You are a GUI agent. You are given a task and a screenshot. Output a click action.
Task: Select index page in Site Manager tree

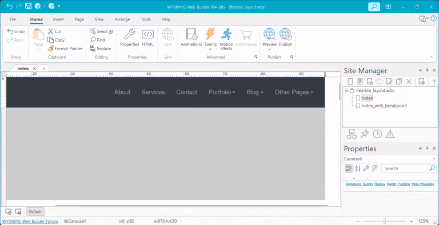tap(367, 98)
